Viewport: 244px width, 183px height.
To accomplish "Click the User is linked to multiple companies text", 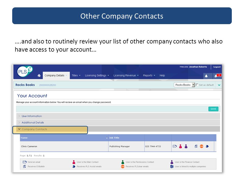I will 190,166.
